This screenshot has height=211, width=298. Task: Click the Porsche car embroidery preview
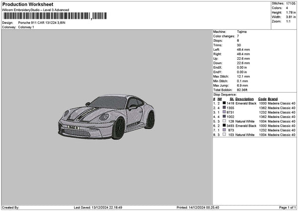[107, 117]
